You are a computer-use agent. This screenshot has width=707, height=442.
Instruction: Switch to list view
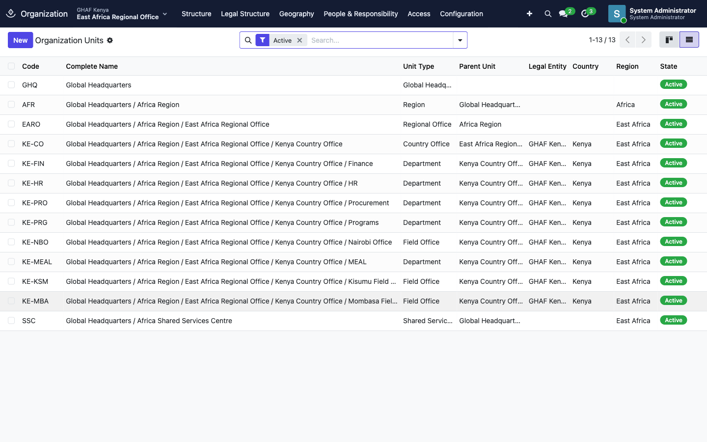tap(689, 40)
